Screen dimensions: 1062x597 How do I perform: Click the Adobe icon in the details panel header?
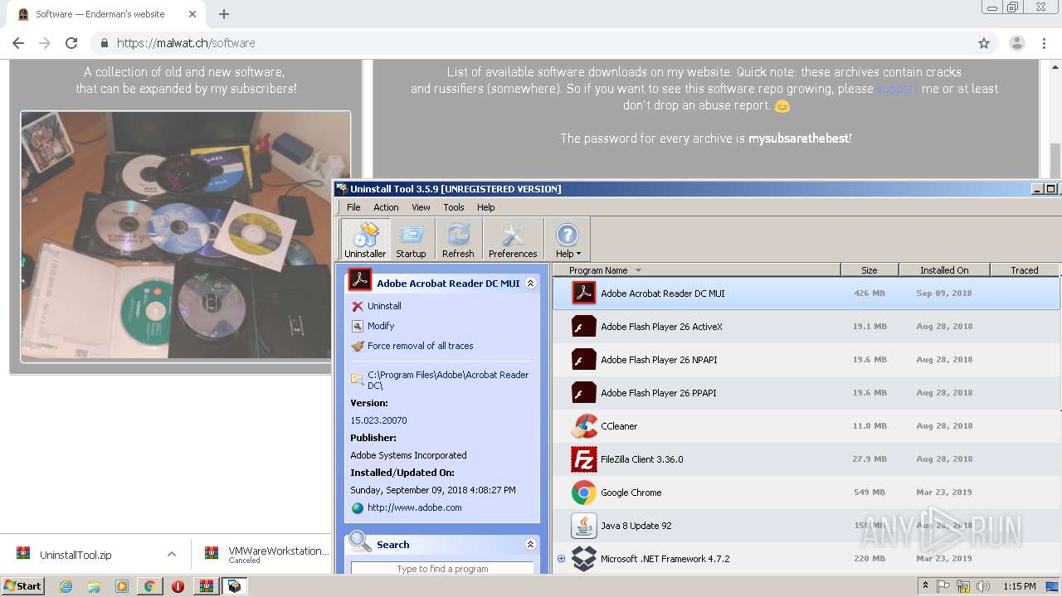point(359,279)
